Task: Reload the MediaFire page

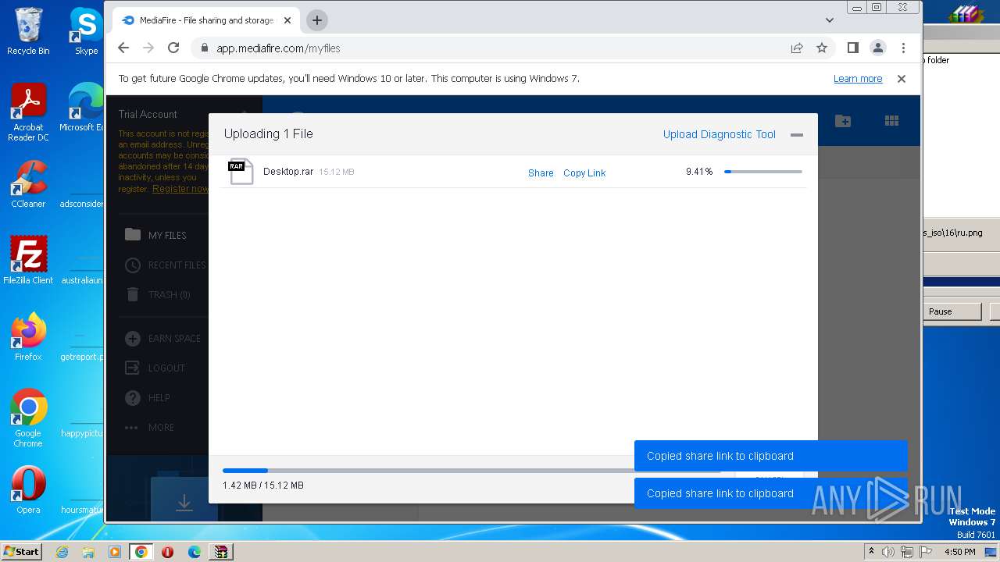Action: tap(173, 48)
